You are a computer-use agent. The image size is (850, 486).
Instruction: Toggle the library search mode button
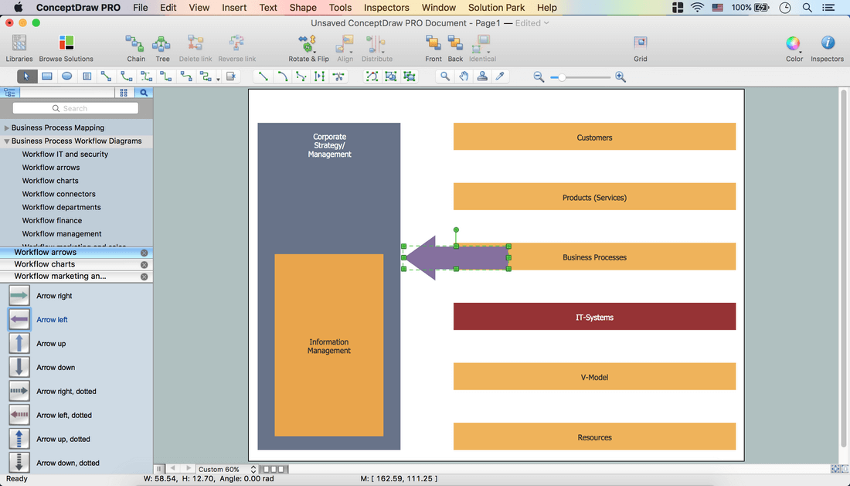(x=144, y=93)
